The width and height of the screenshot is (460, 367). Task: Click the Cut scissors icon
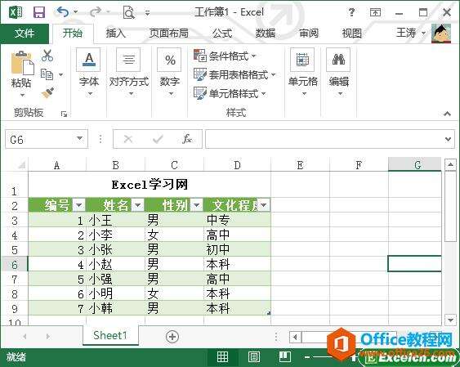47,56
